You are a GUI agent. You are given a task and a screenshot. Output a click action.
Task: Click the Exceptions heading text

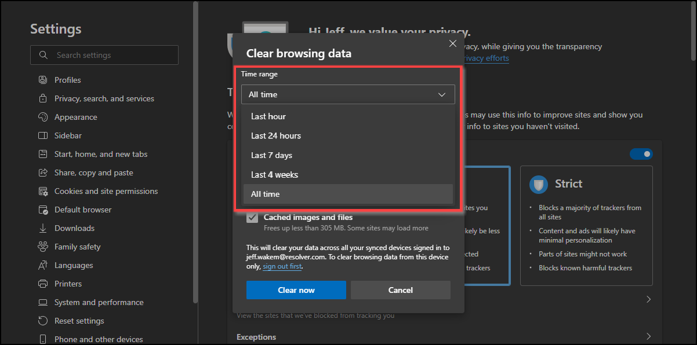(x=256, y=337)
